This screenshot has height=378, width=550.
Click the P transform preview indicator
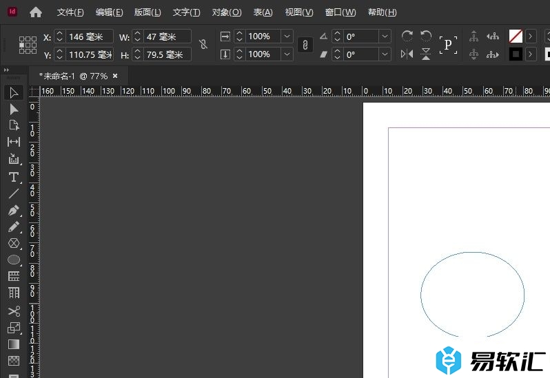pyautogui.click(x=448, y=45)
